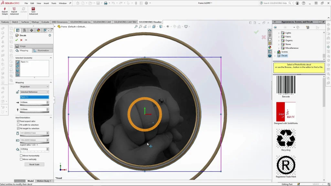The height and width of the screenshot is (186, 331).
Task: Enable Fit width to selection
Action: coord(18,125)
